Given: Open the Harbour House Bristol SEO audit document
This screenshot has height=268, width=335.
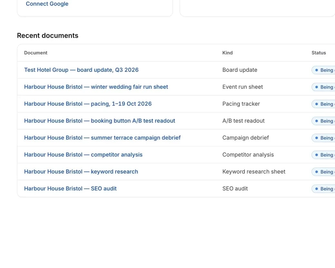Looking at the screenshot, I should [x=70, y=188].
